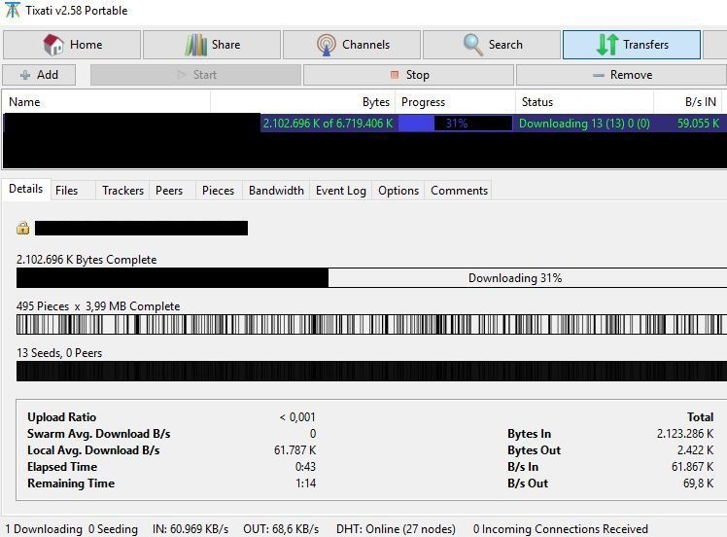The height and width of the screenshot is (537, 727).
Task: Click the plus icon on the Add button
Action: (25, 75)
